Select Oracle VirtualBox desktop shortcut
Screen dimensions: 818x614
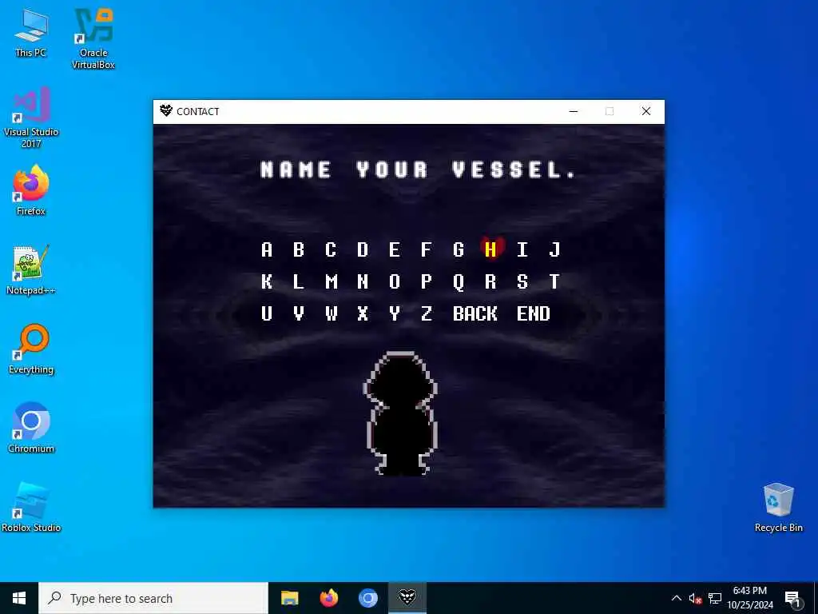point(93,38)
